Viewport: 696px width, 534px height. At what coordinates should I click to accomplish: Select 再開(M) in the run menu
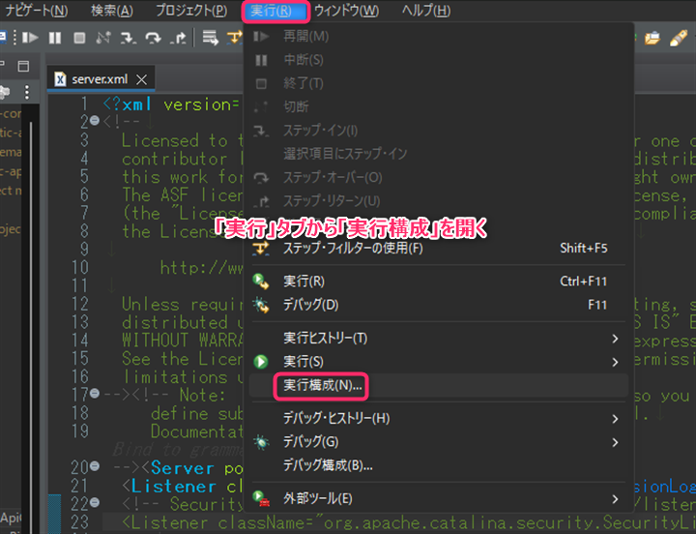pos(439,37)
